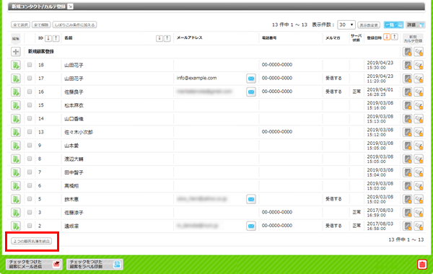Click チェックをつけた顧客にメール送信 button
The height and width of the screenshot is (274, 433).
point(34,265)
